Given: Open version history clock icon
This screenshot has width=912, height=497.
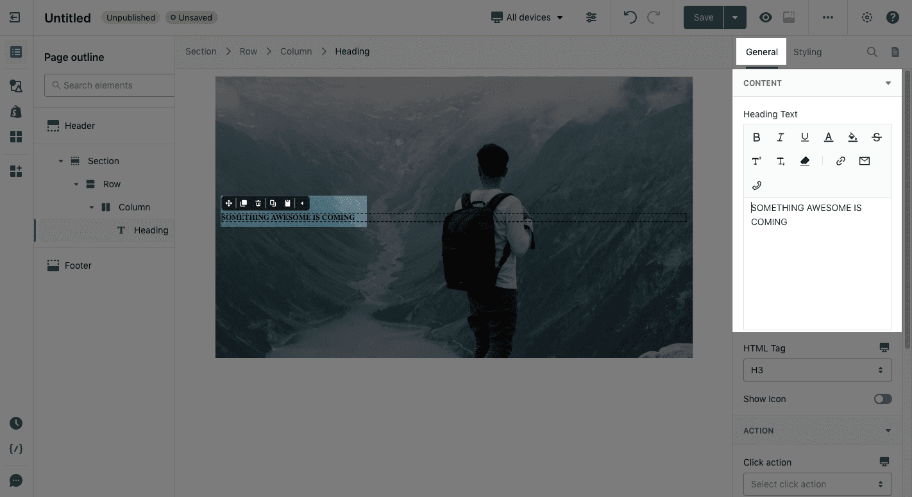Looking at the screenshot, I should (x=16, y=423).
